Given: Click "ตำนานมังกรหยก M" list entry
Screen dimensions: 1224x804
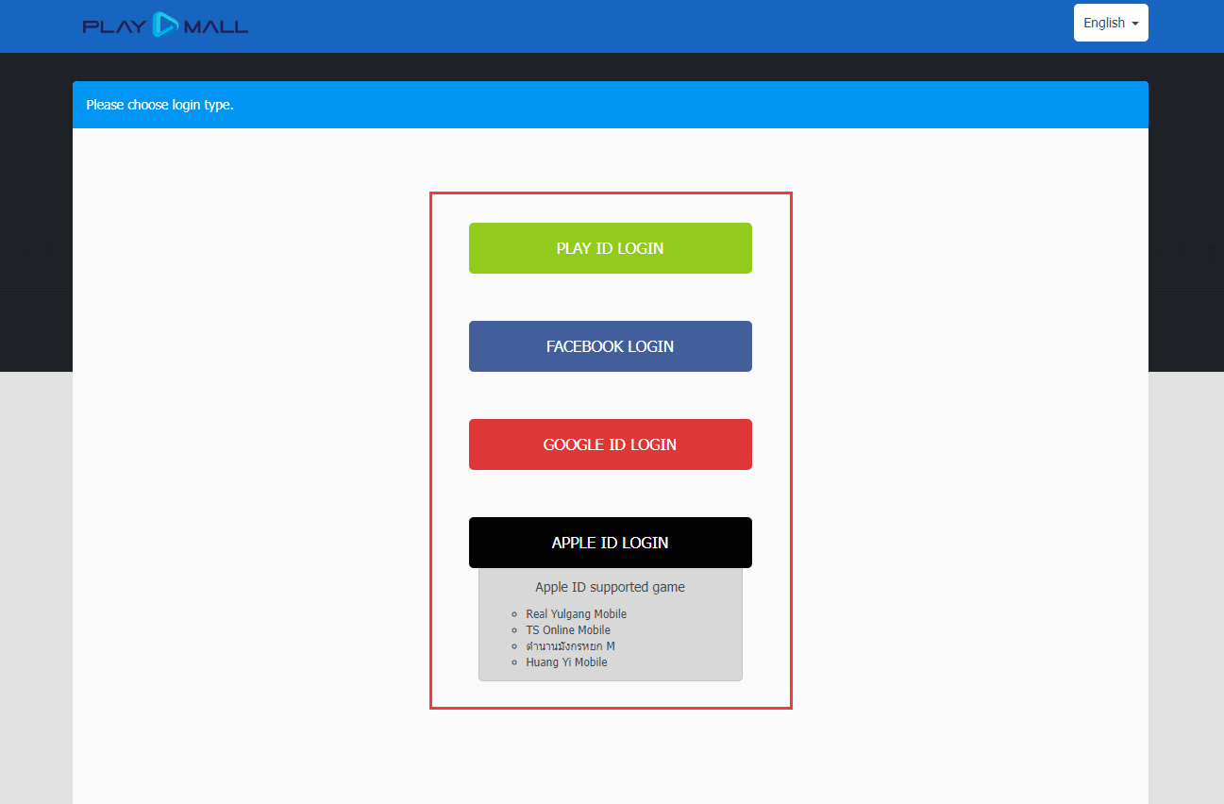Looking at the screenshot, I should [x=570, y=646].
